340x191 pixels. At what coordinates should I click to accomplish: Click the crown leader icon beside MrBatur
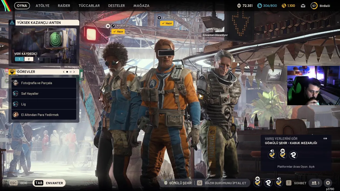pos(108,26)
